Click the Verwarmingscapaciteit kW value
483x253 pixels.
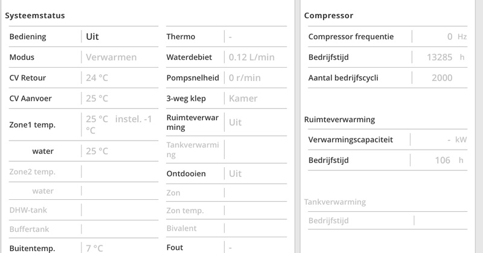click(x=450, y=140)
